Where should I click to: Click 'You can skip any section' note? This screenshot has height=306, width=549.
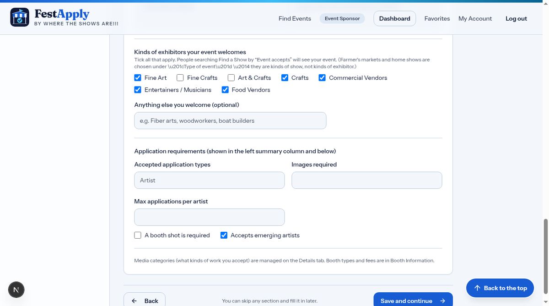(269, 301)
